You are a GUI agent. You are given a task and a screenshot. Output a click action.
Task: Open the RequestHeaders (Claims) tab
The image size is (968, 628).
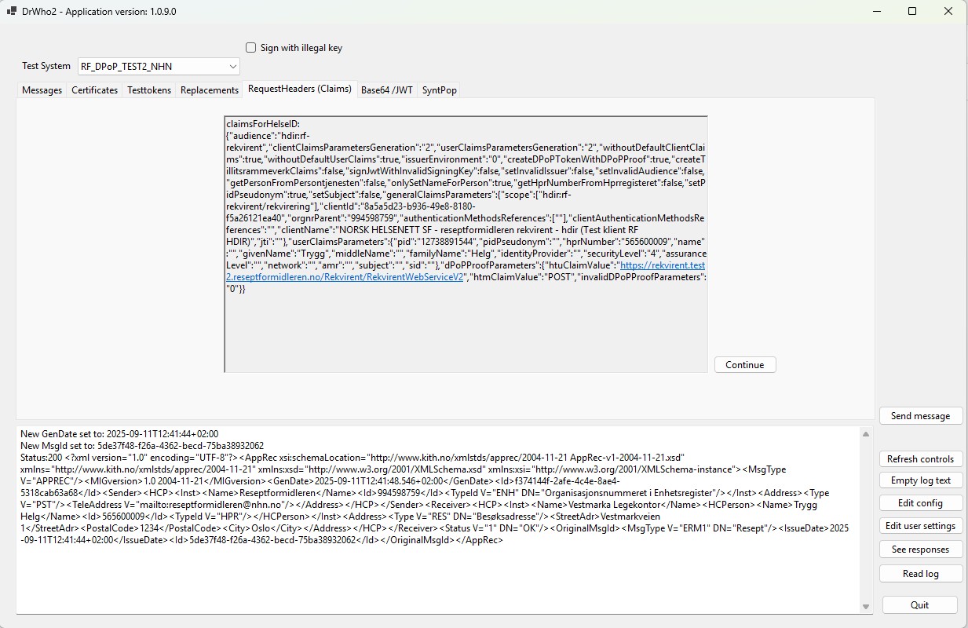coord(299,89)
